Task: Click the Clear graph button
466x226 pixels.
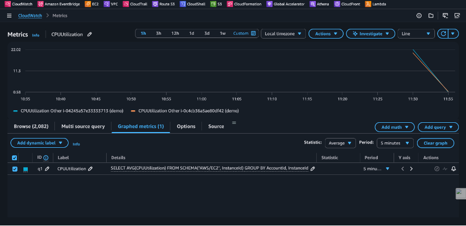Action: click(x=436, y=143)
